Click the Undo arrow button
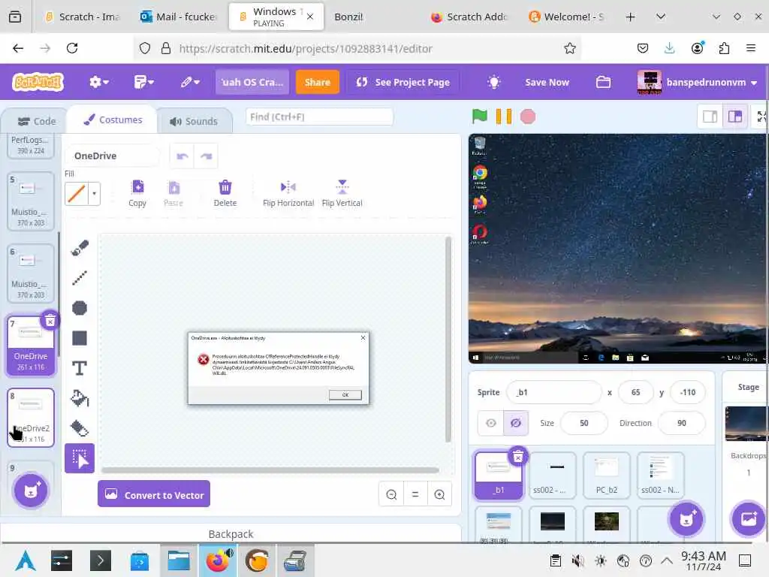The width and height of the screenshot is (769, 577). [x=182, y=156]
